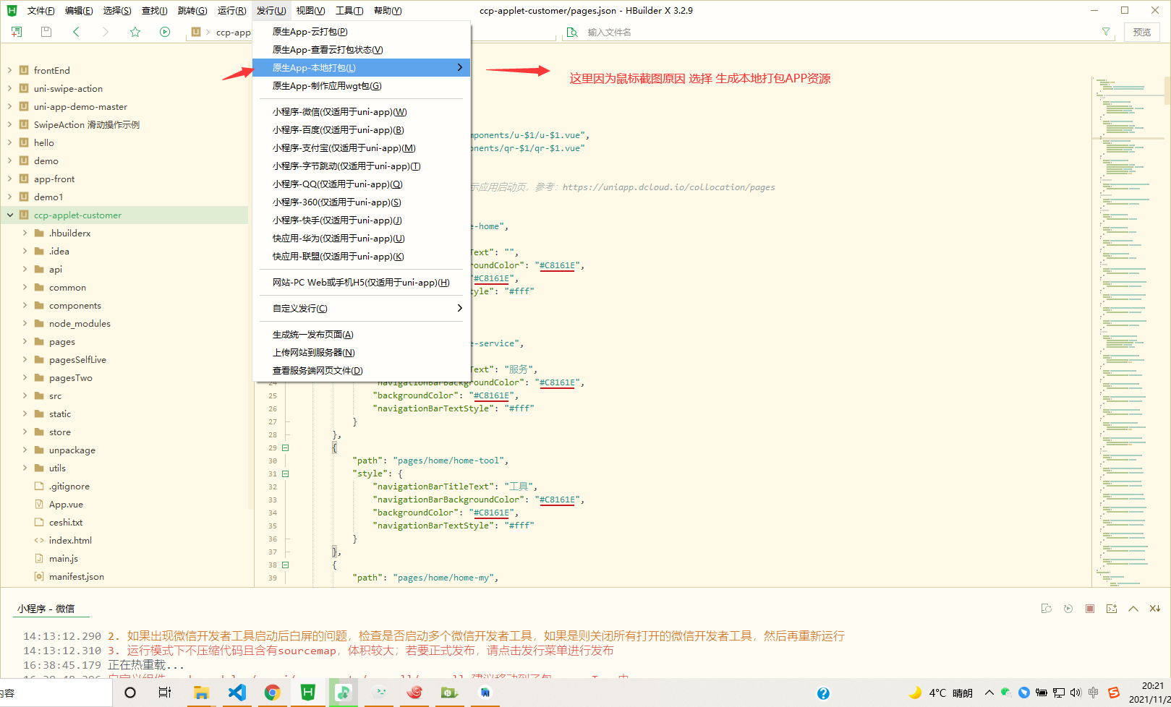Expand the uni-swipe-action project
This screenshot has height=707, width=1171.
click(x=9, y=88)
